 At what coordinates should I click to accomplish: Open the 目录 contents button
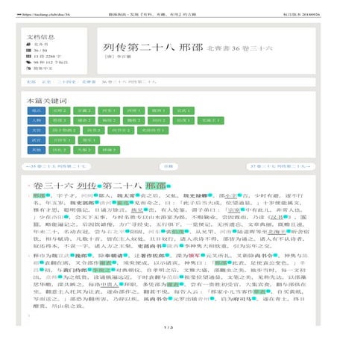tap(168, 166)
